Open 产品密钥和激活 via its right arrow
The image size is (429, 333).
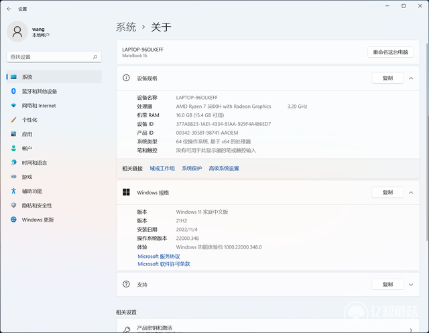[x=411, y=330]
